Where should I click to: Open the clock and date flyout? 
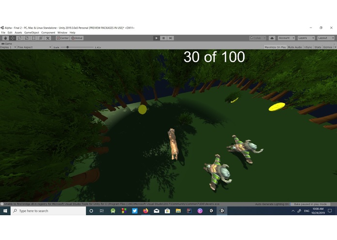pos(318,211)
